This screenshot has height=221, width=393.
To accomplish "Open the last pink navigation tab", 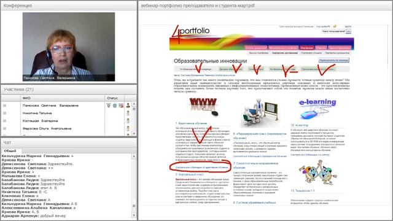I will [x=340, y=48].
